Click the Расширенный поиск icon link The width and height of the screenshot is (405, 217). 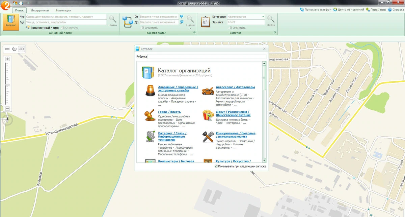click(x=42, y=28)
